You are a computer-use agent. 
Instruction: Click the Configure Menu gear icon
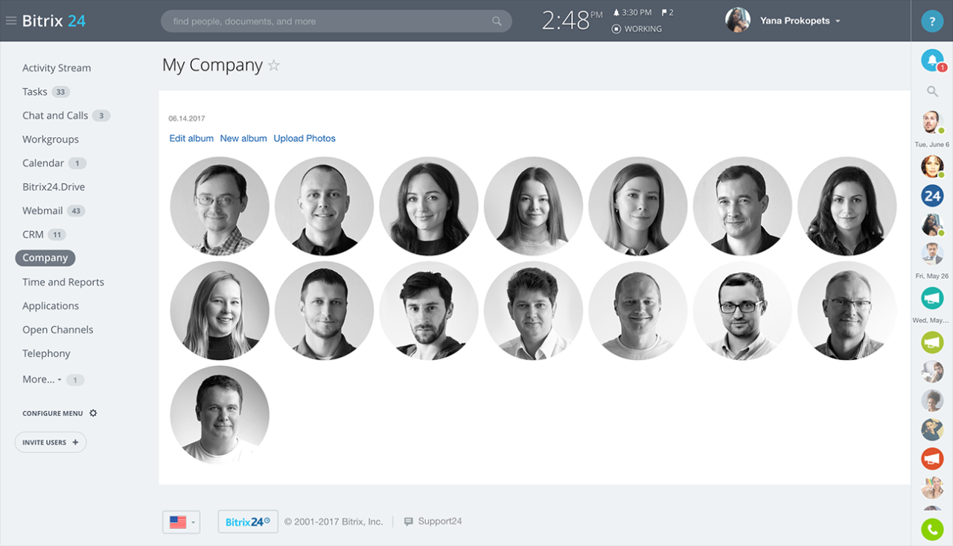click(93, 413)
